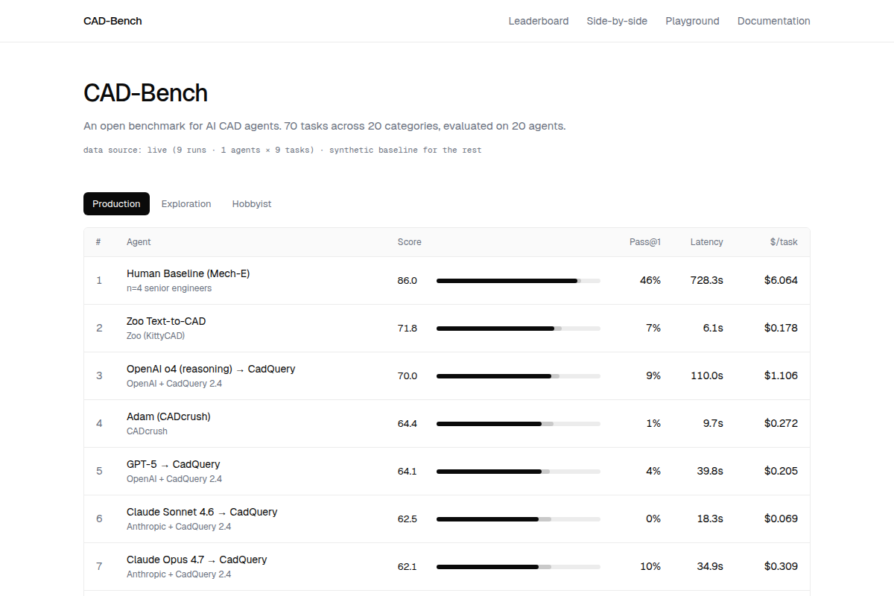Click the score bar for GPT-5 row

pos(519,472)
